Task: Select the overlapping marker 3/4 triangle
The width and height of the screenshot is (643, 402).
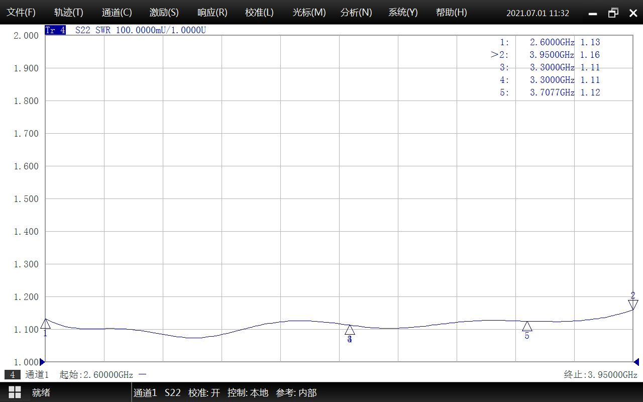Action: pyautogui.click(x=350, y=330)
